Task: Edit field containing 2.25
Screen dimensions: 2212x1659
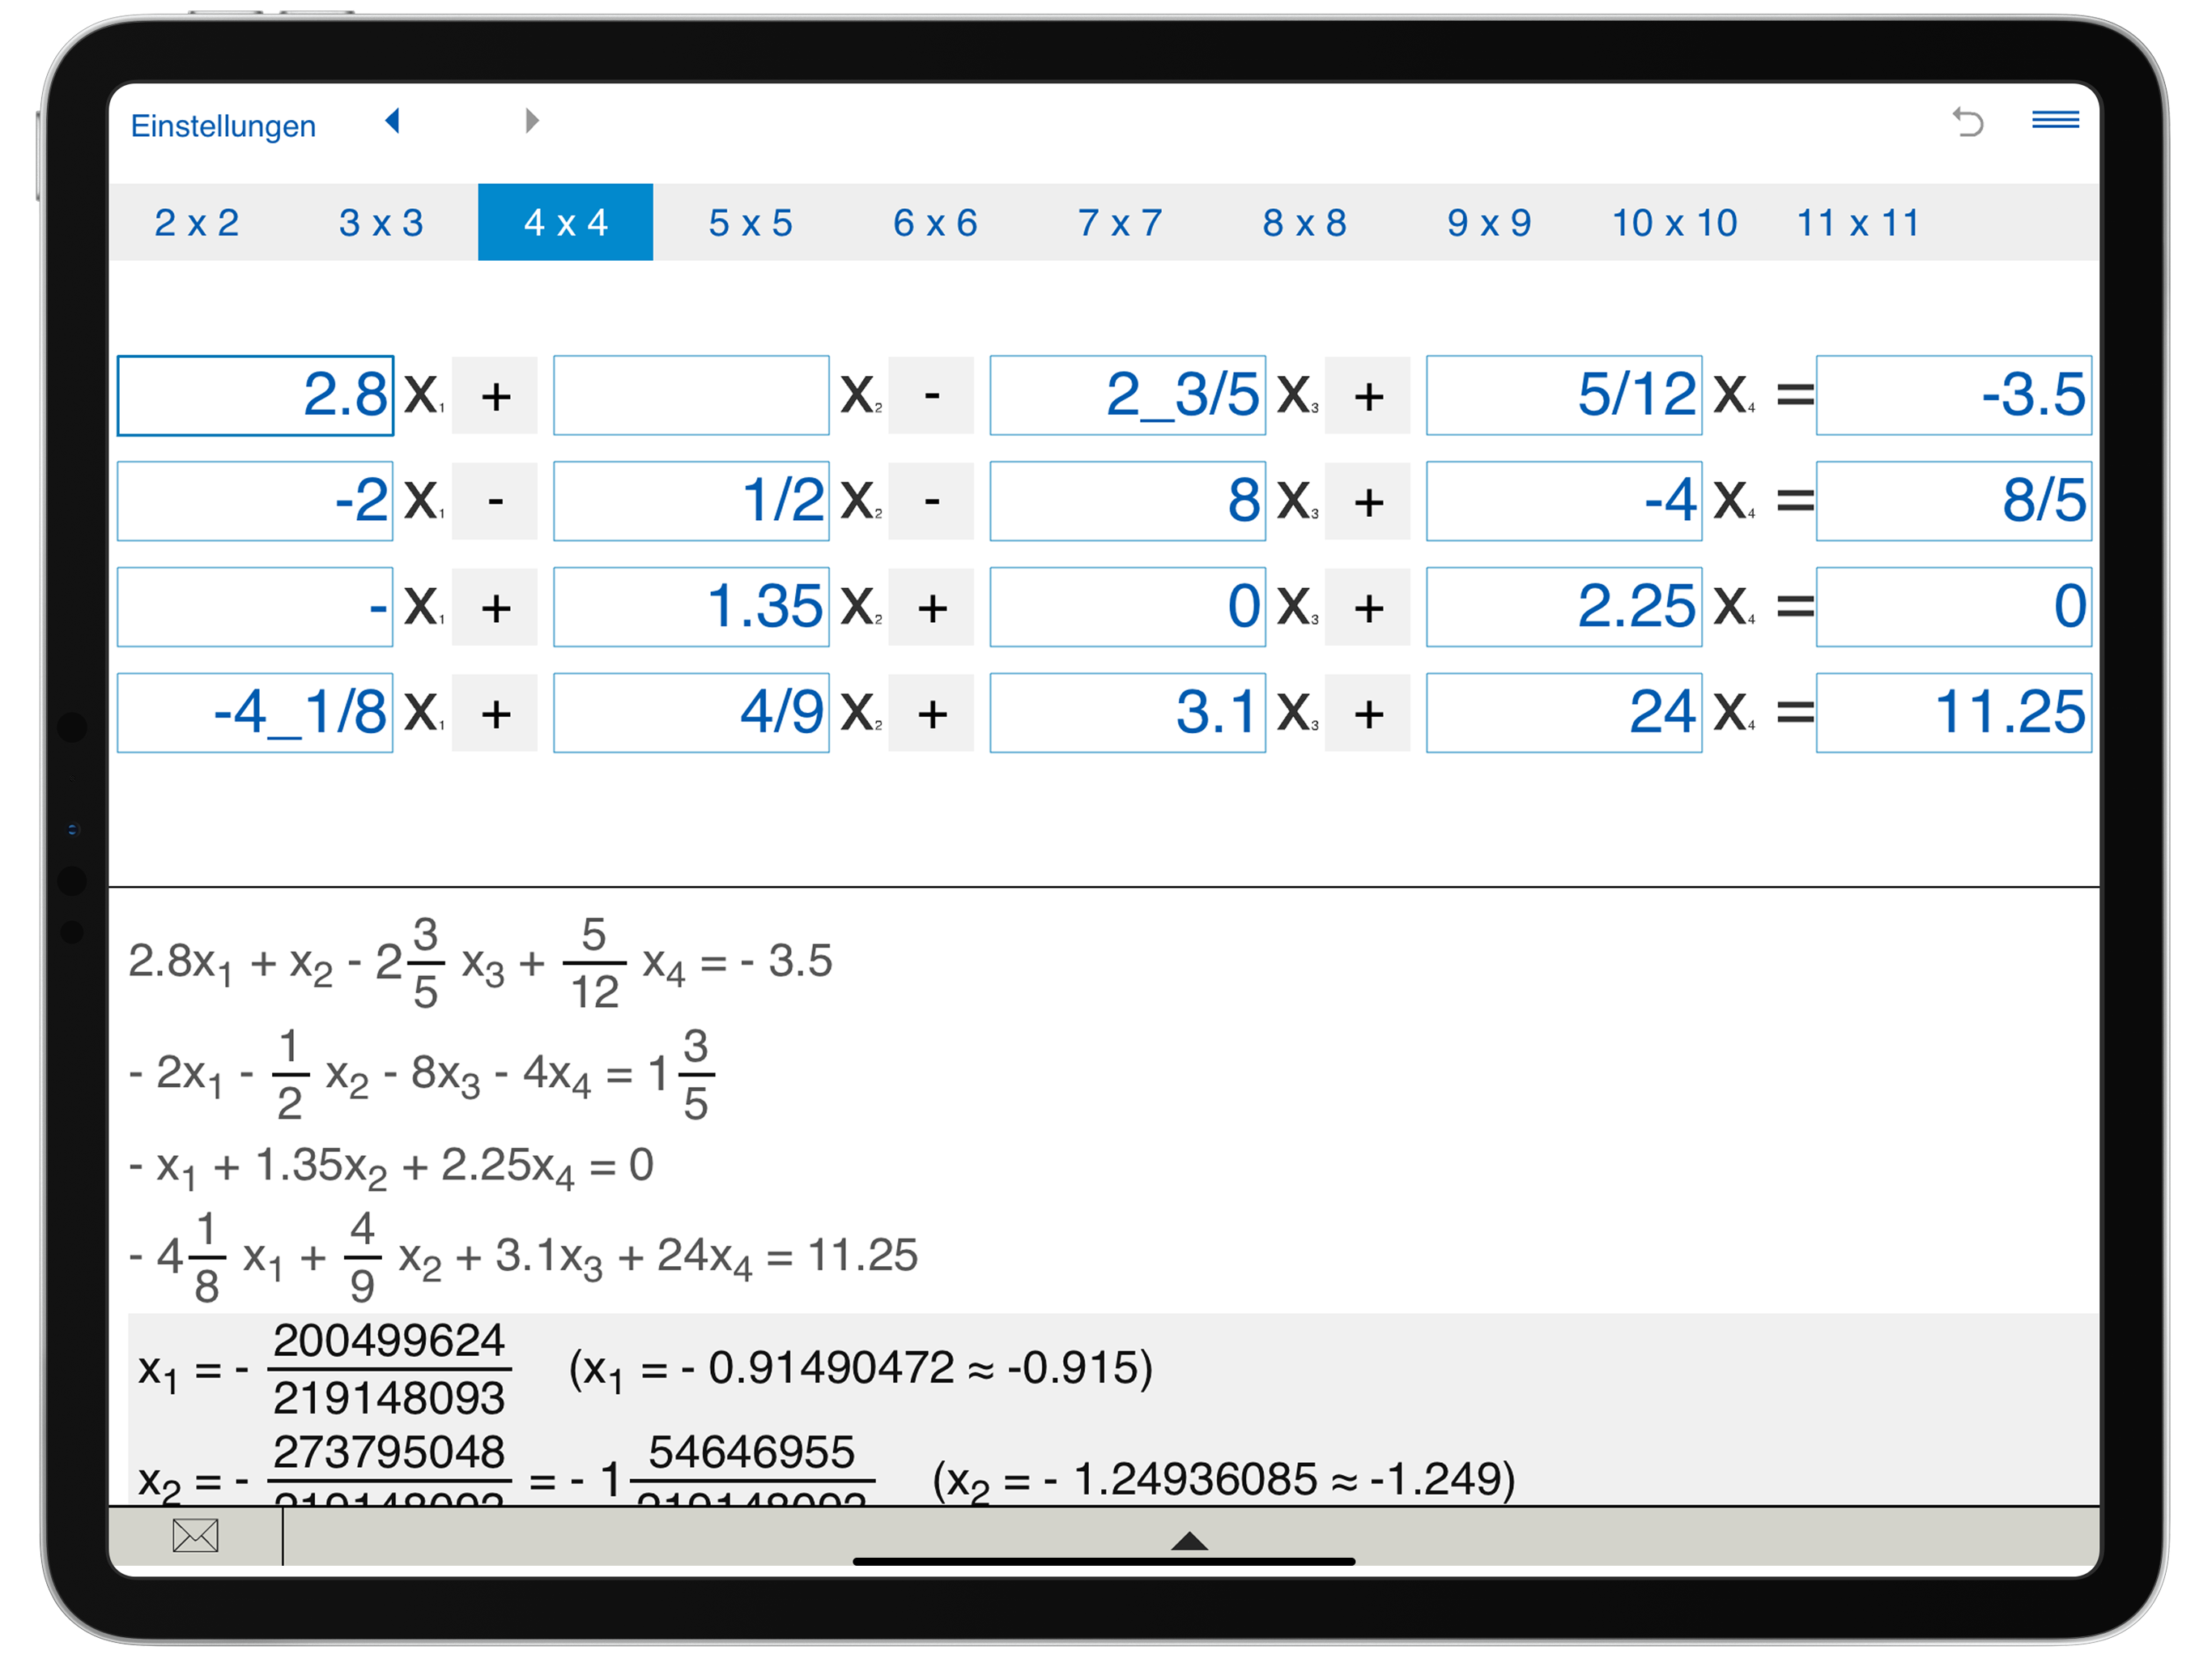Action: tap(1564, 608)
